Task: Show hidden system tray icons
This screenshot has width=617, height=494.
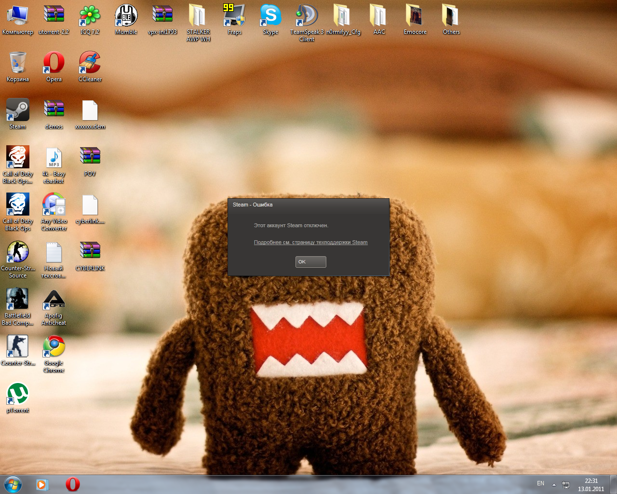Action: tap(554, 484)
